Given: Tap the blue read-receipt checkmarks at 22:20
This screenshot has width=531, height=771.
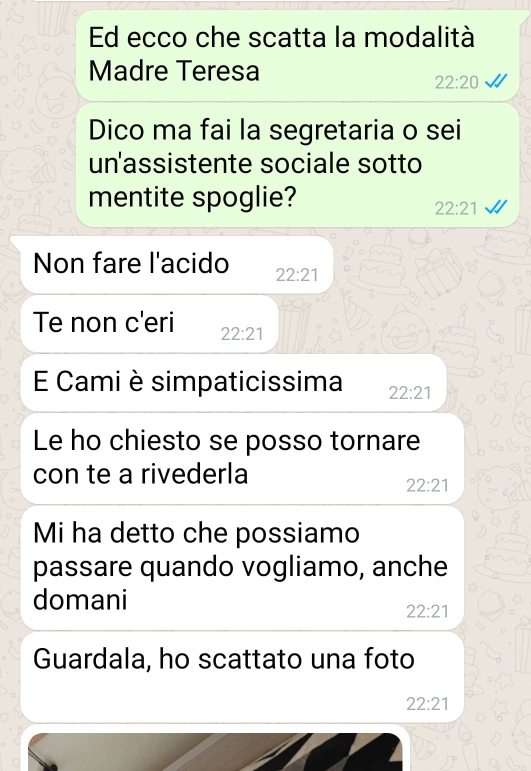Looking at the screenshot, I should click(496, 81).
